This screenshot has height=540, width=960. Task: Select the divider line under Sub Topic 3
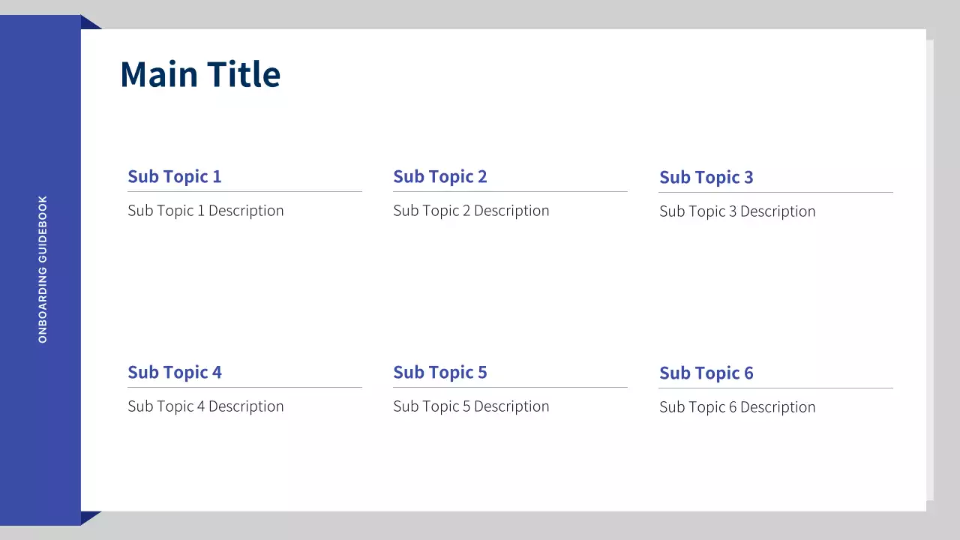[x=775, y=193]
